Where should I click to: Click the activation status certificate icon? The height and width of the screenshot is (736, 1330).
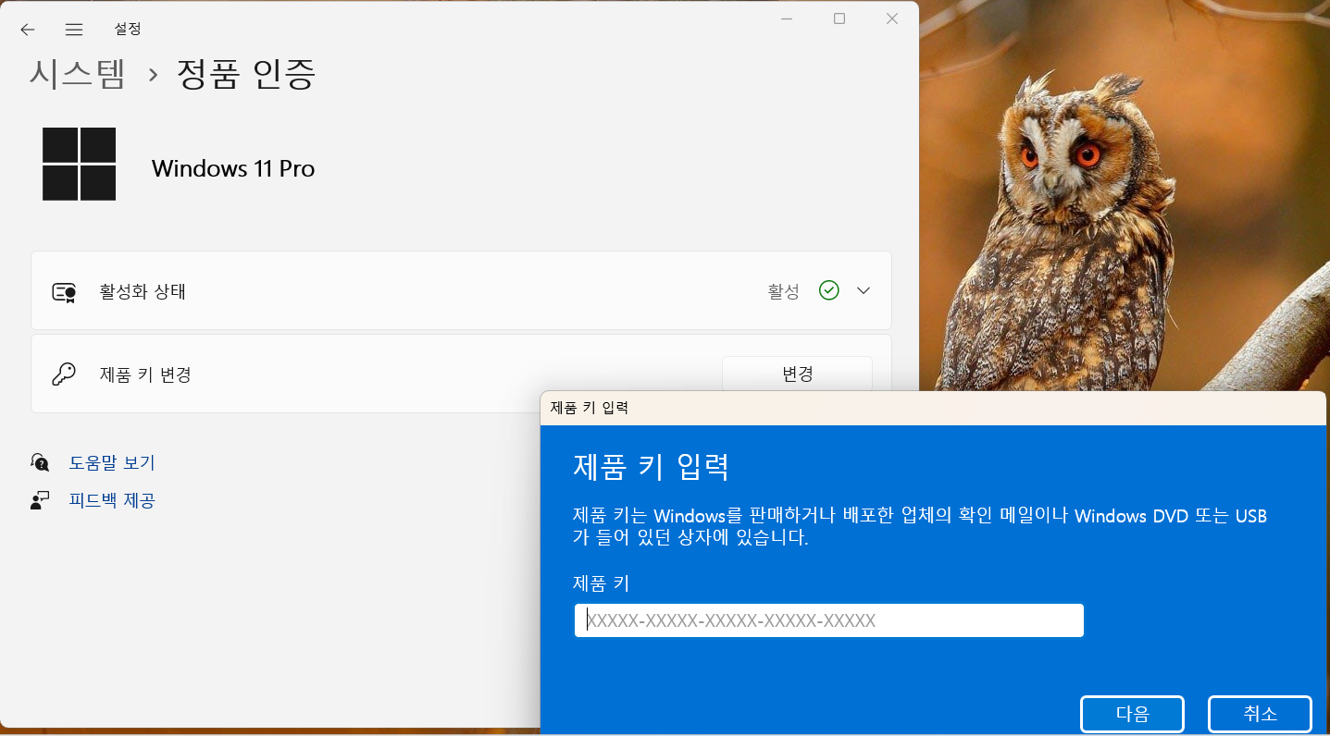(x=64, y=292)
